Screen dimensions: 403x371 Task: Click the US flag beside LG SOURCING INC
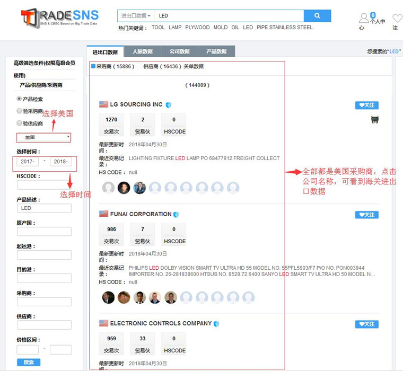(x=103, y=104)
